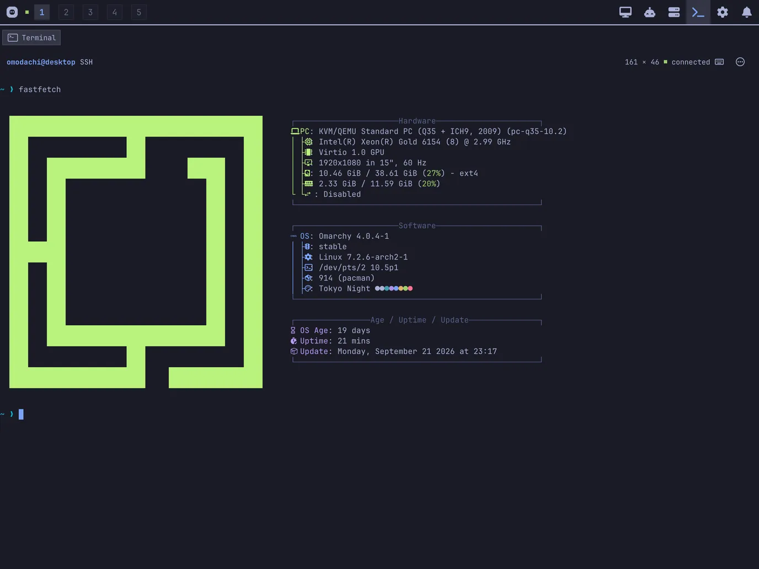Click the green Omarchy logo art
The image size is (759, 569).
point(136,252)
